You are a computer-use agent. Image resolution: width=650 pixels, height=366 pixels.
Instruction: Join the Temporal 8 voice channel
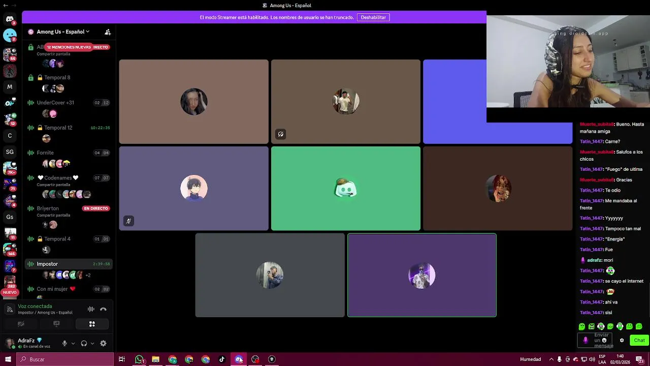69,77
